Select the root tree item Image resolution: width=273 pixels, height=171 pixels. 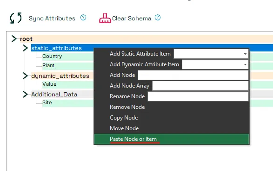[x=26, y=39]
